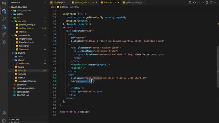219x123 pixels.
Task: Click the src breadcrumb
Action: [52, 7]
